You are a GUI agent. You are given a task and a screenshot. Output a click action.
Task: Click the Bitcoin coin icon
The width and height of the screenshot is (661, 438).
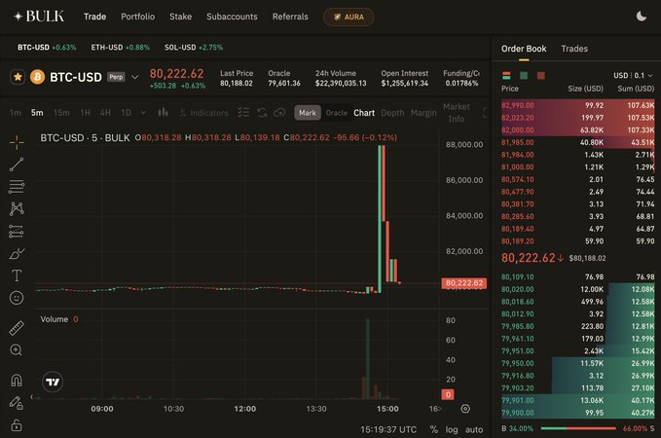[38, 77]
